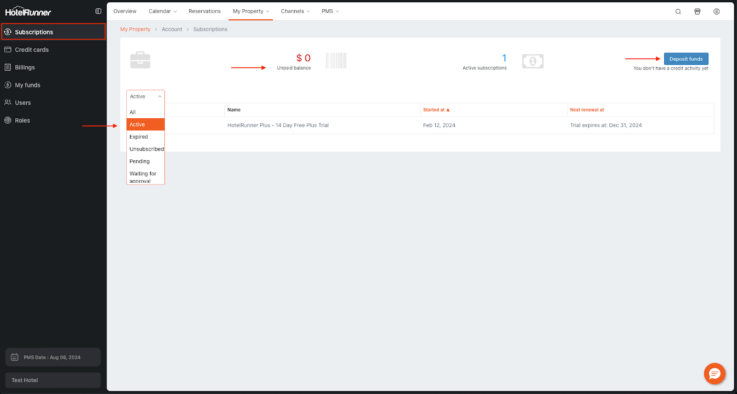The width and height of the screenshot is (737, 394).
Task: Click the store marketplace icon
Action: click(x=697, y=12)
